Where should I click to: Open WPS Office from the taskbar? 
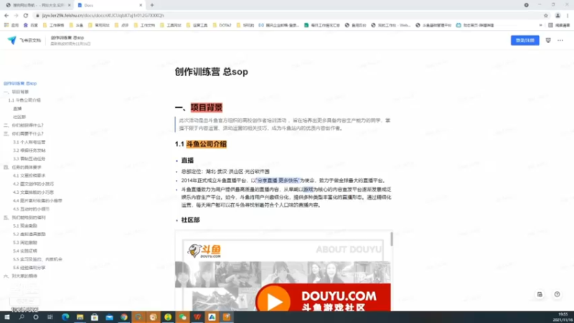point(197,317)
